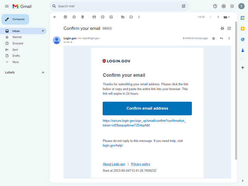Open more toolbar options menu
The height and width of the screenshot is (186, 248).
(x=139, y=17)
